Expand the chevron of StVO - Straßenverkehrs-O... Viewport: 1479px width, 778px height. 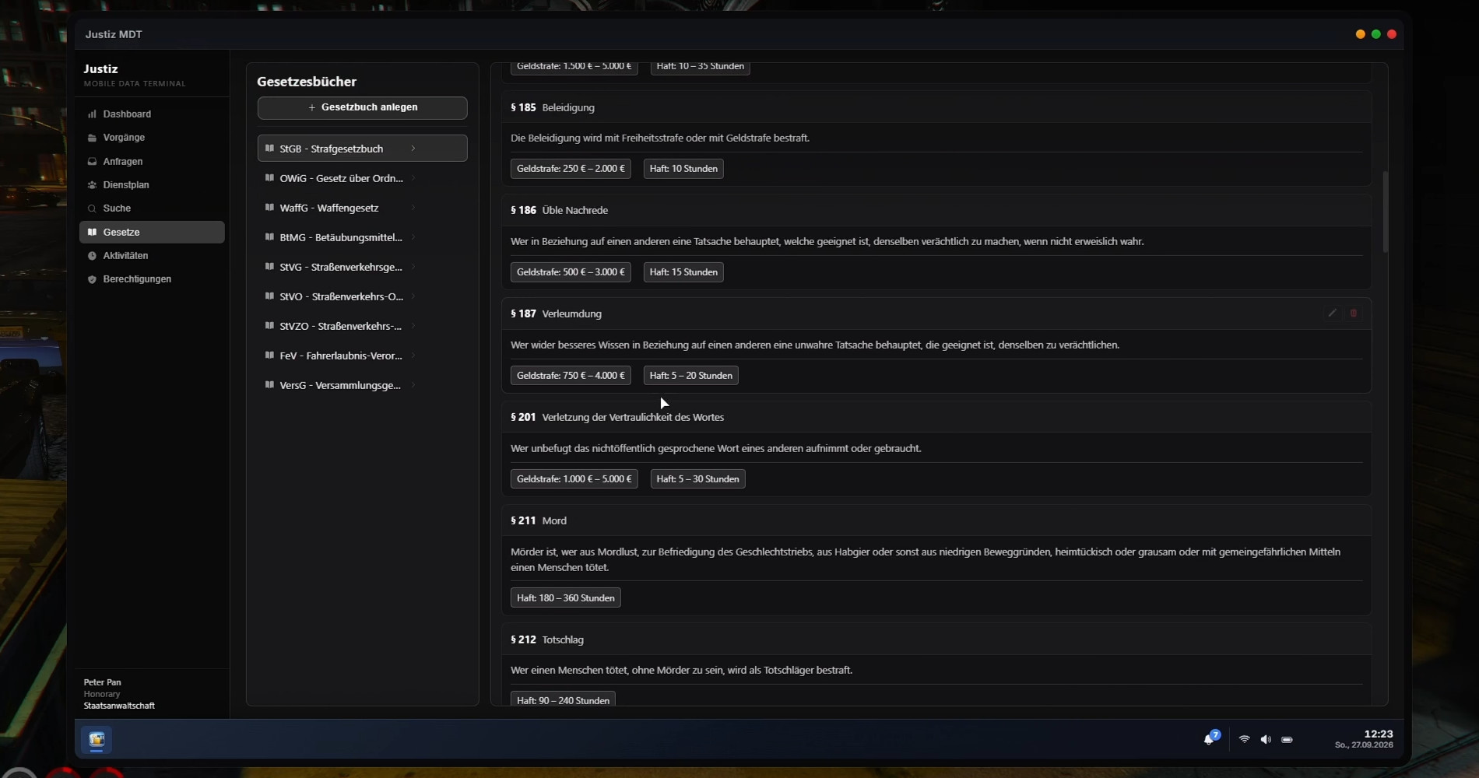coord(413,296)
